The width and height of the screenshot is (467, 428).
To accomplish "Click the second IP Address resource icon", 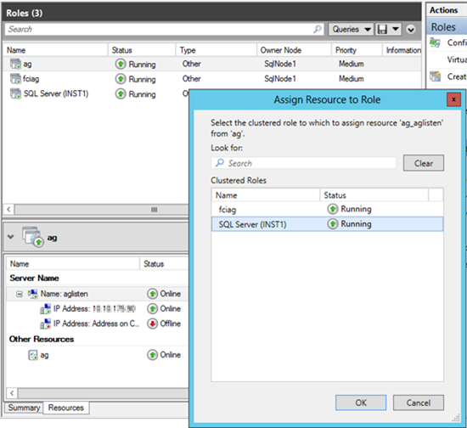I will pos(46,324).
